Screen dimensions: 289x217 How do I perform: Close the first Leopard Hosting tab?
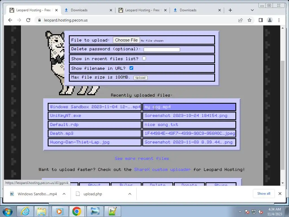56,10
